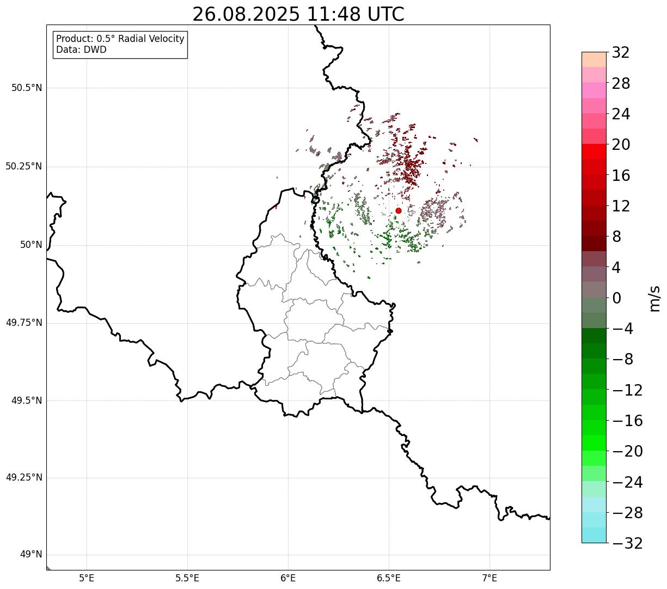
Task: Click the 0 colorbar tick label
Action: (x=616, y=298)
